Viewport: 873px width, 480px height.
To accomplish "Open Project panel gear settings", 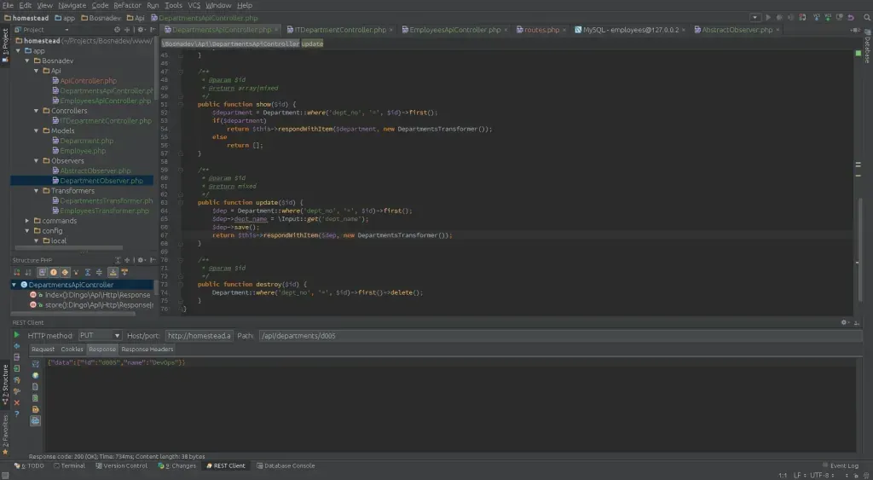I will tap(141, 30).
